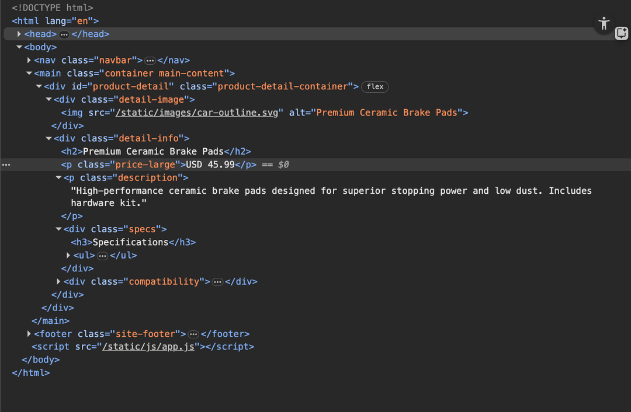Open the /static/js/app.js script link
The height and width of the screenshot is (412, 631).
click(148, 347)
